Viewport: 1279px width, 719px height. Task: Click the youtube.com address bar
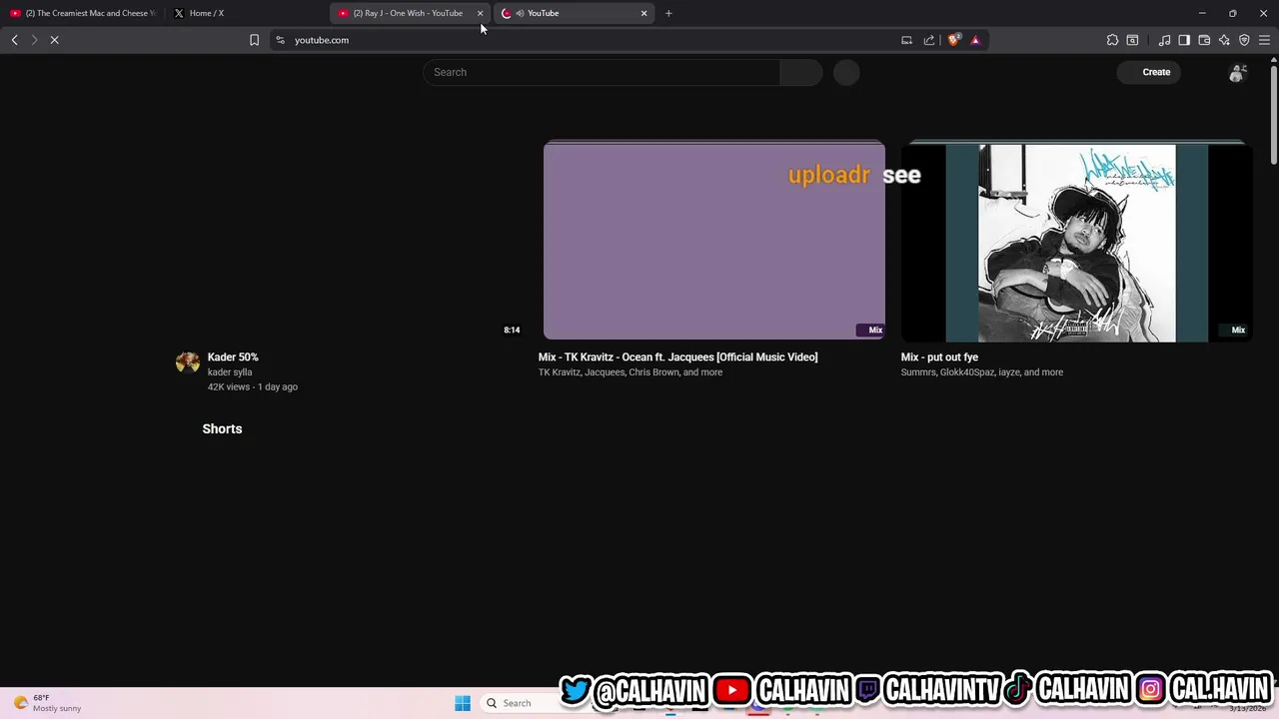coord(590,40)
